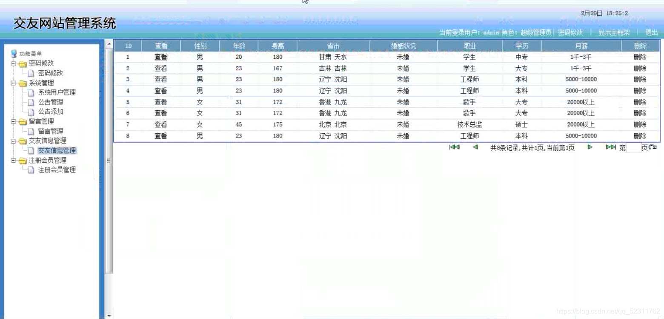
Task: Open 系统用户管理 in sidebar
Action: pyautogui.click(x=57, y=92)
